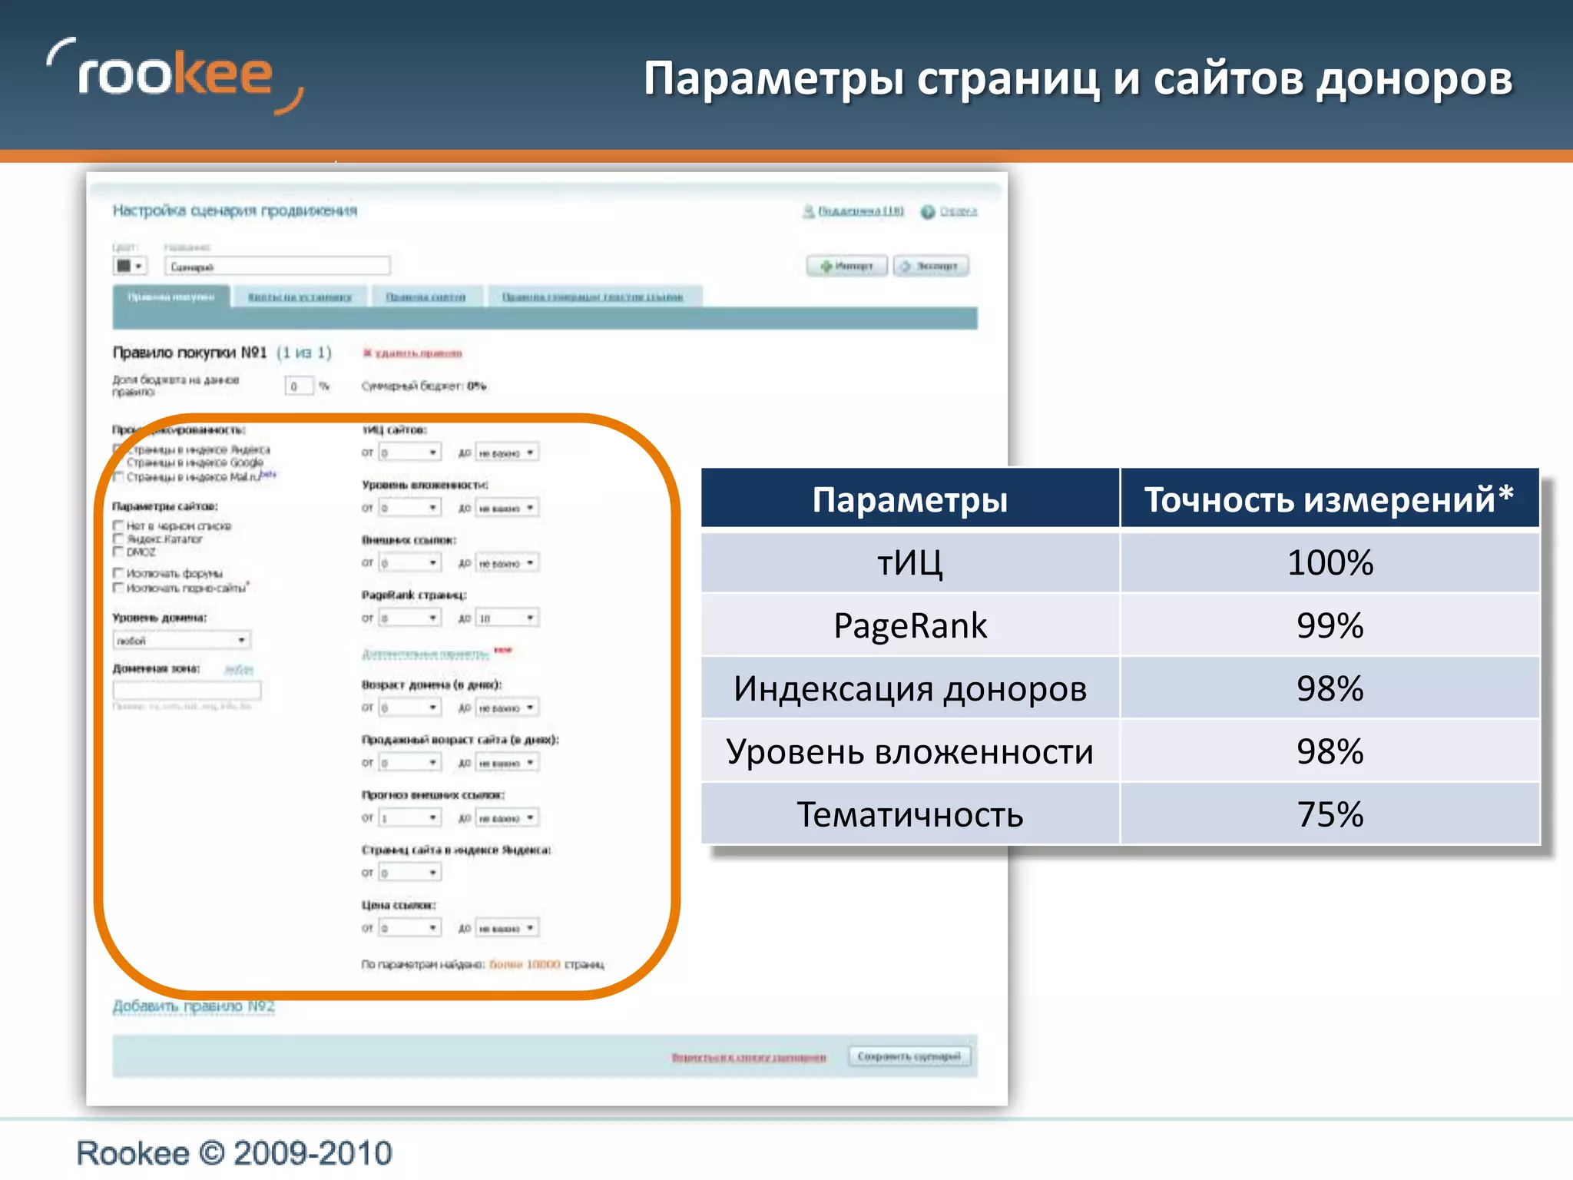Open 'Внешних ссылок' from dropdown
The width and height of the screenshot is (1573, 1180).
point(410,563)
